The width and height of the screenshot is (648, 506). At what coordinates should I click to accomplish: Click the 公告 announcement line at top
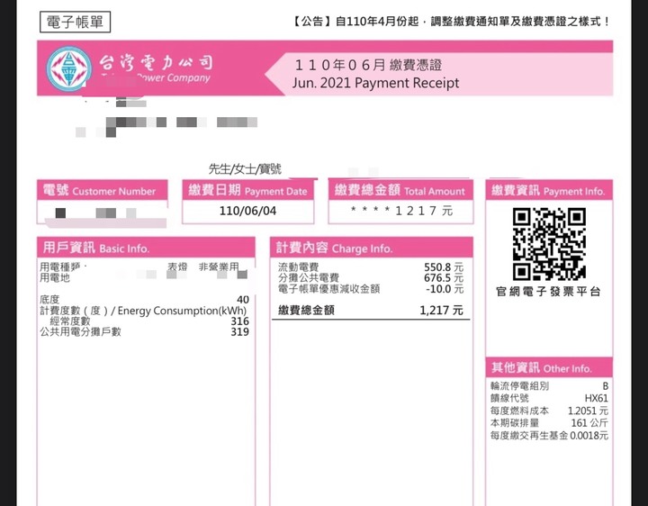451,22
